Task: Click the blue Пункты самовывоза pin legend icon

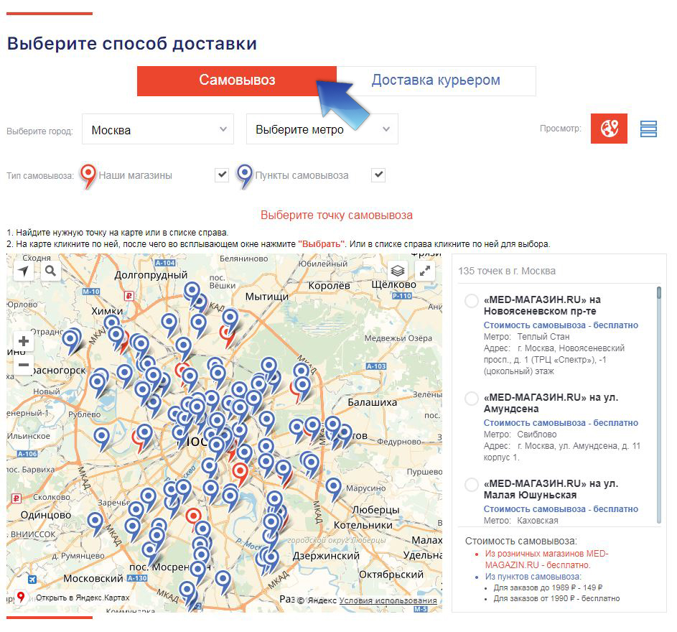Action: (x=244, y=176)
